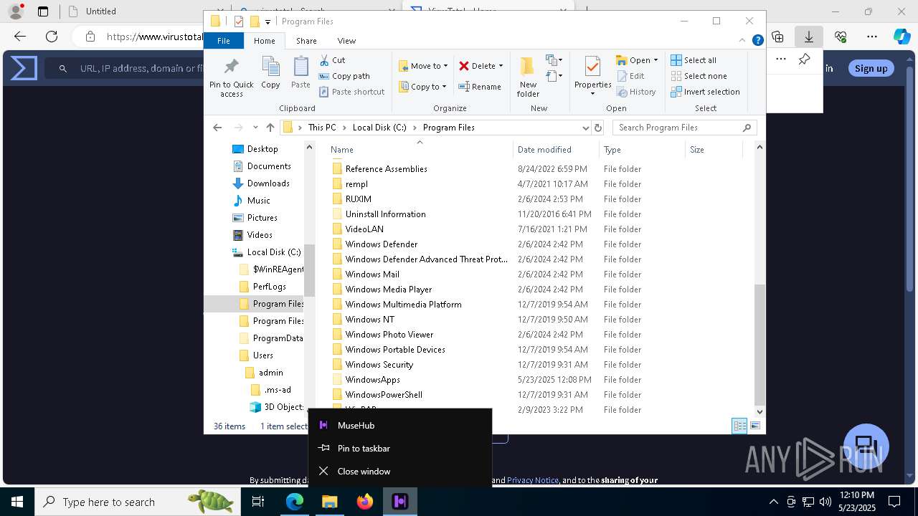918x516 pixels.
Task: Choose Pin to taskbar
Action: [400, 448]
